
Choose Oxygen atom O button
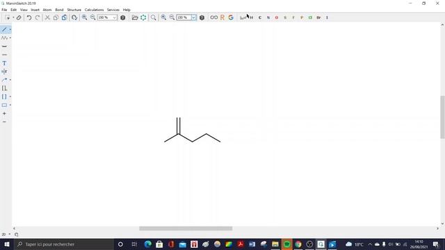[x=277, y=17]
